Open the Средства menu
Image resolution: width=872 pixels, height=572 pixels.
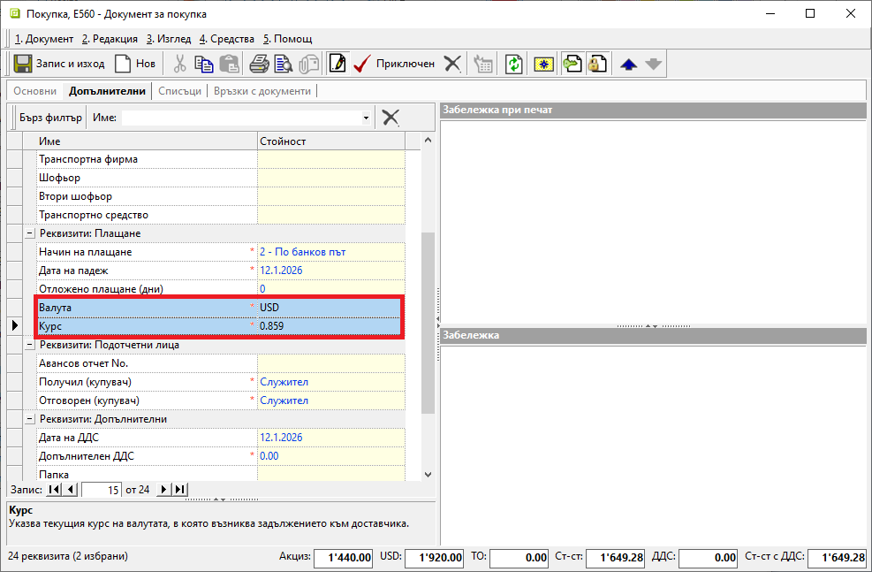[x=227, y=39]
